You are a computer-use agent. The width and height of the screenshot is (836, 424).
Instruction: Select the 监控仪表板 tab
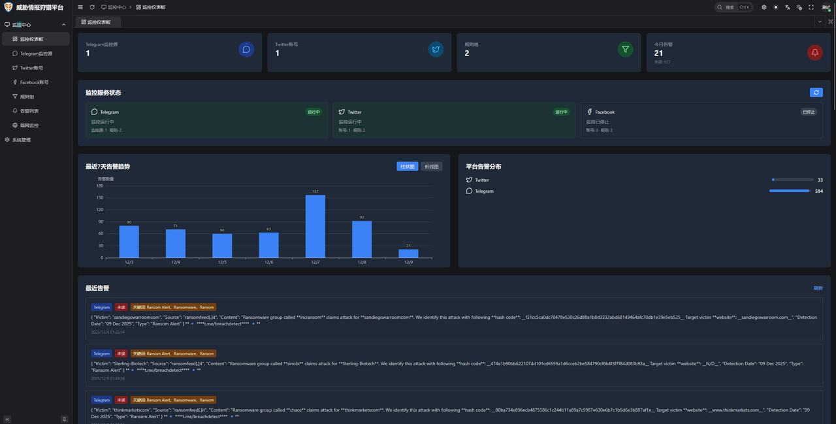[99, 22]
